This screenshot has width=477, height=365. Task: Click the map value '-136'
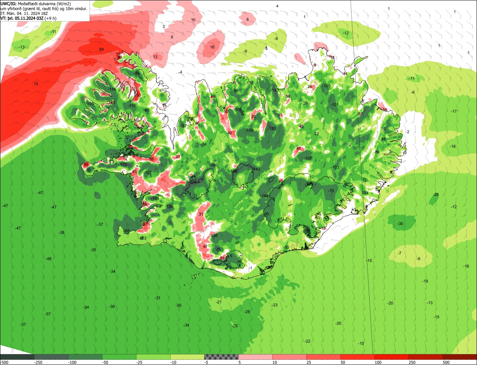coord(170,206)
